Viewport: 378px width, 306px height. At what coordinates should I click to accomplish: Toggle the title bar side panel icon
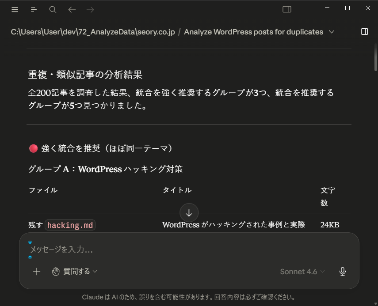(x=287, y=9)
